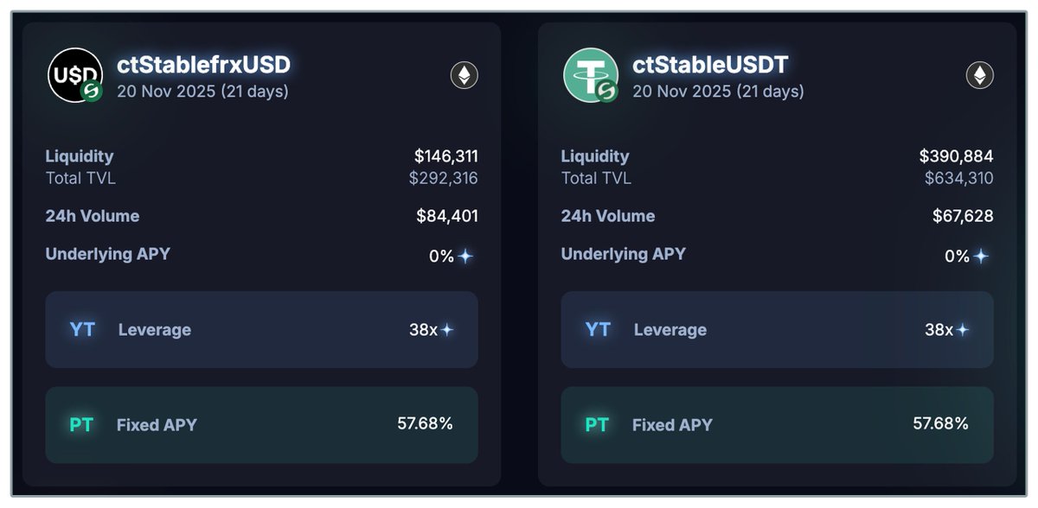Select PT Fixed APY row on ctStableUSDT card
1038x508 pixels.
[777, 425]
